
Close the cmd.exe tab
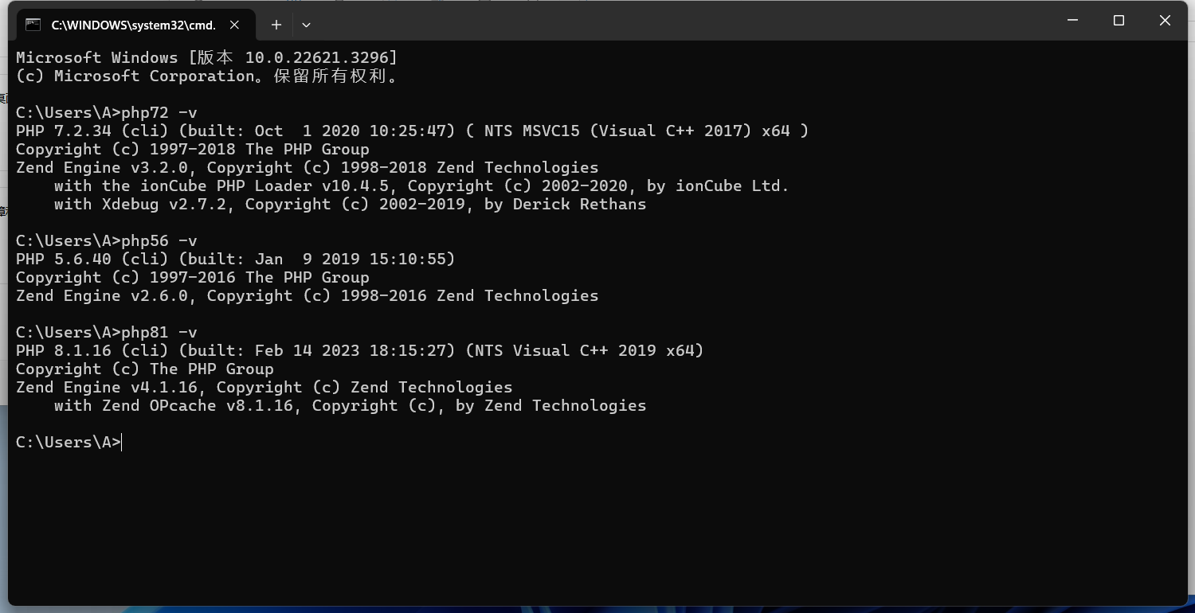234,25
